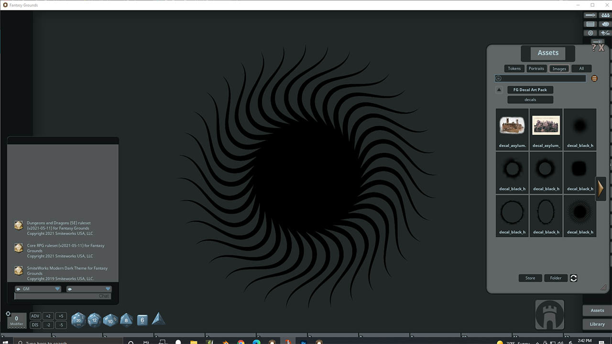Activate the All assets filter
The image size is (612, 344).
click(x=581, y=68)
